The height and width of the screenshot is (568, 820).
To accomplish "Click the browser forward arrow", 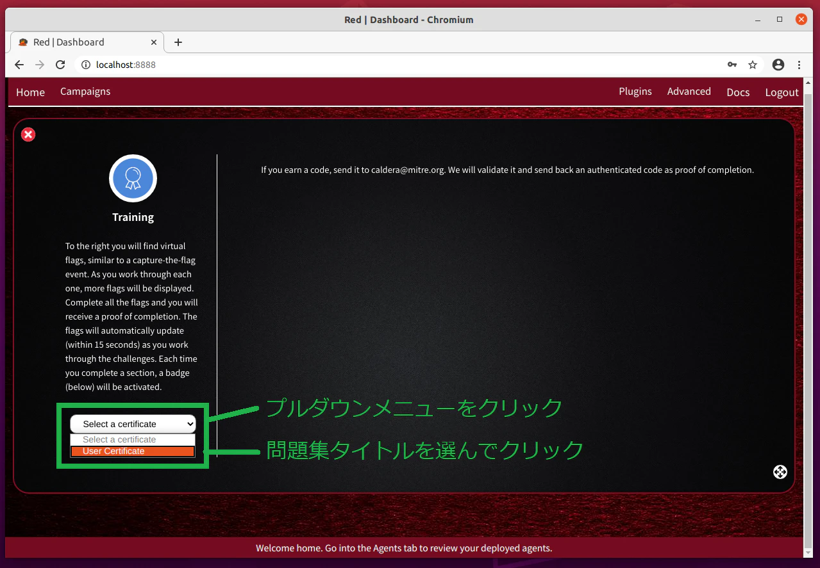I will [40, 65].
